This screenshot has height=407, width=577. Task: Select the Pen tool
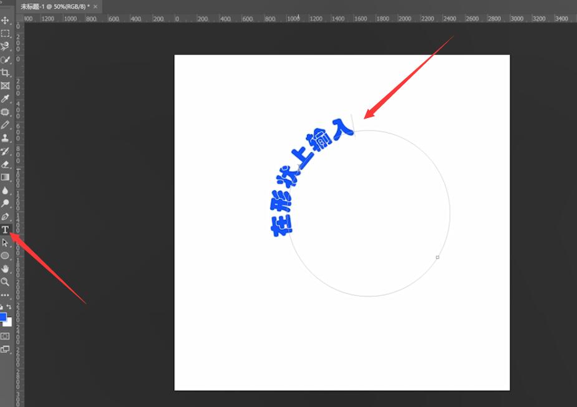[5, 217]
